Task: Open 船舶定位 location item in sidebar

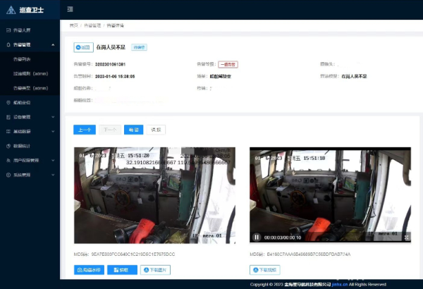Action: (x=23, y=102)
